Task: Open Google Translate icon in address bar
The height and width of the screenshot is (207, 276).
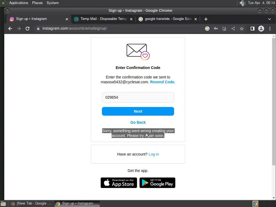Action: 207,29
